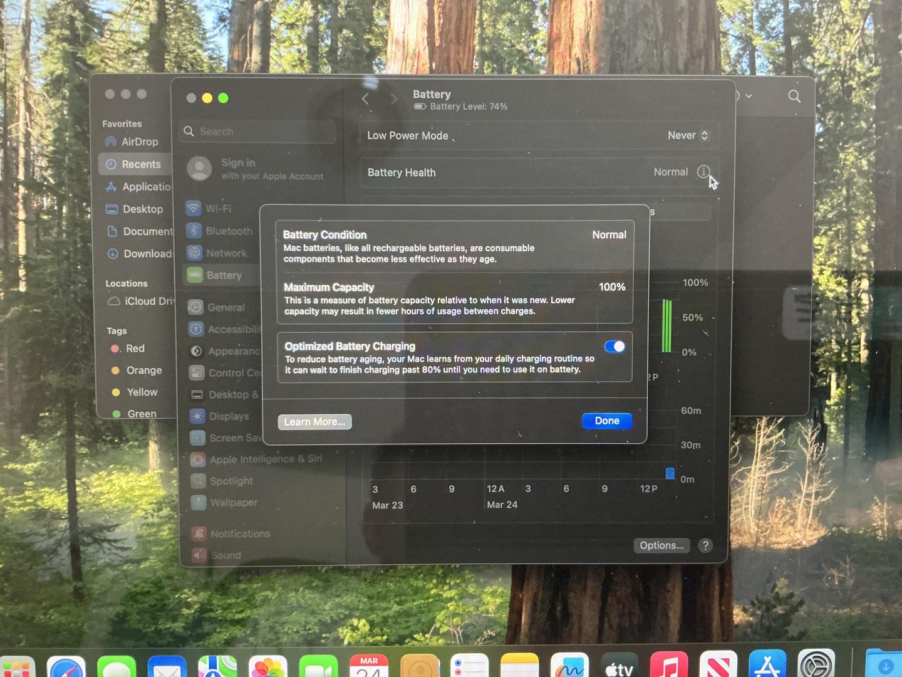Click the 'Battery Level: 74%' text
Viewport: 902px width, 677px height.
tap(469, 107)
